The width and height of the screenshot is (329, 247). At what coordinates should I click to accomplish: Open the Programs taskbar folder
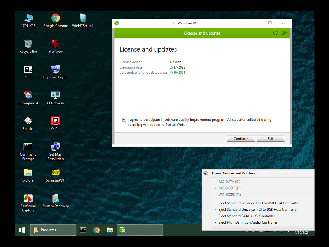53,230
